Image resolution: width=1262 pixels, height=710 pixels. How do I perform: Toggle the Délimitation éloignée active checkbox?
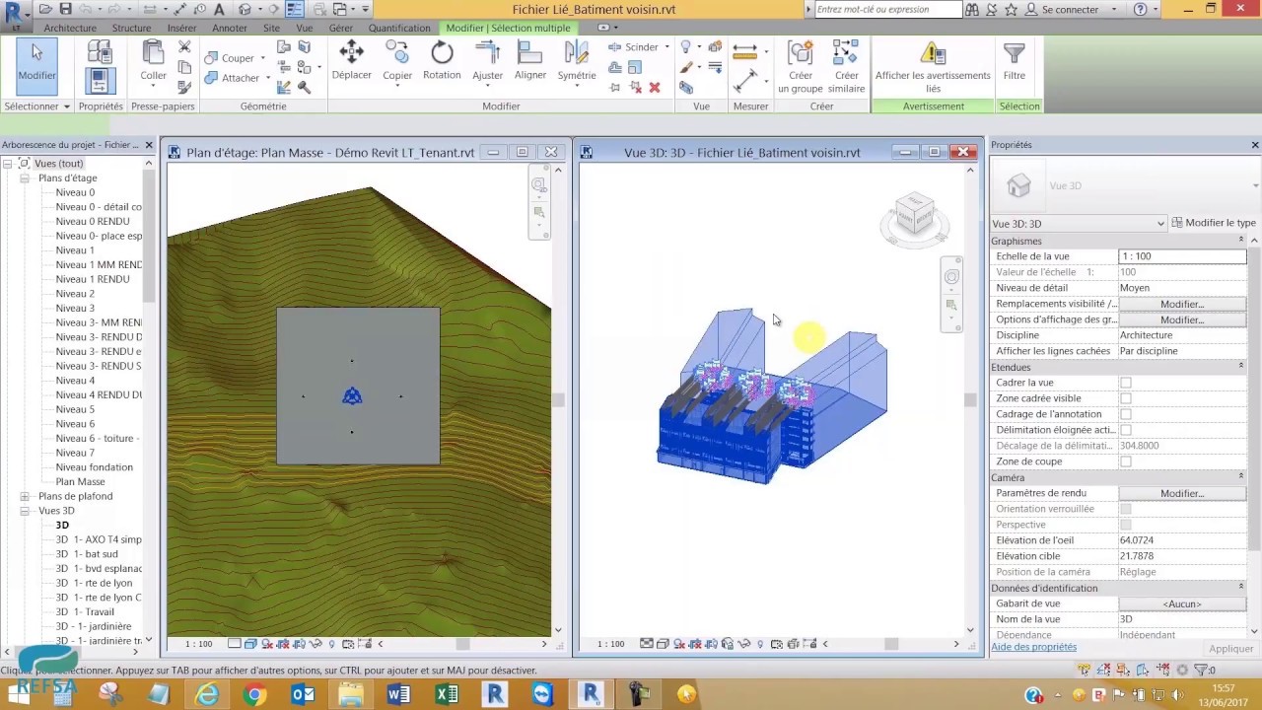pos(1126,430)
